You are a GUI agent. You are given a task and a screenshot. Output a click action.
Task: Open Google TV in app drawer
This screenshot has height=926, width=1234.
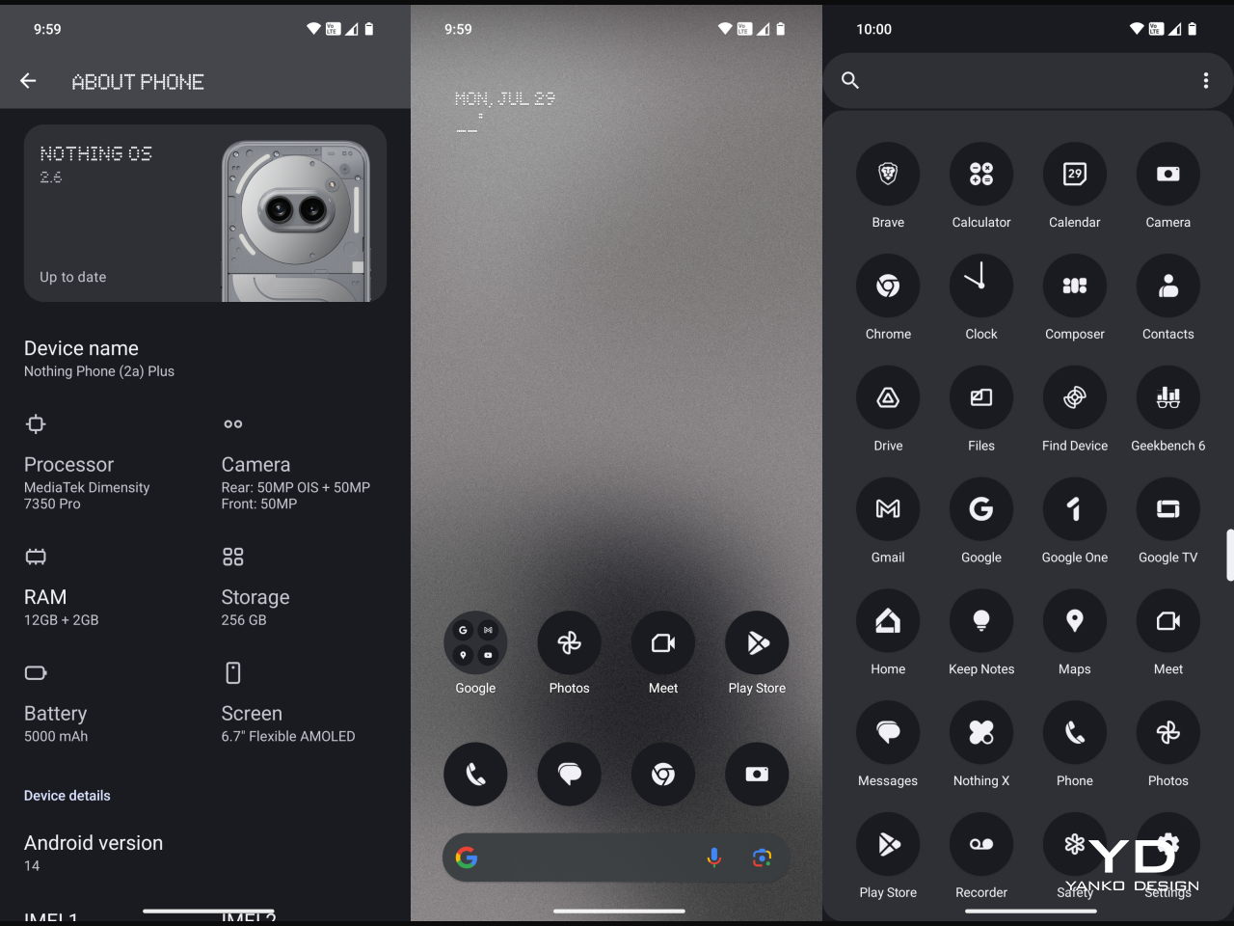click(1167, 509)
